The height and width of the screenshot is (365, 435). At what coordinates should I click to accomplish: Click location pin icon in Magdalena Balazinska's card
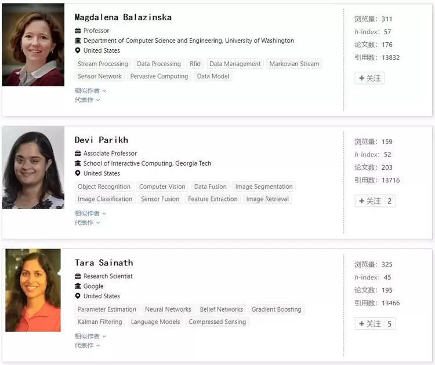[78, 50]
